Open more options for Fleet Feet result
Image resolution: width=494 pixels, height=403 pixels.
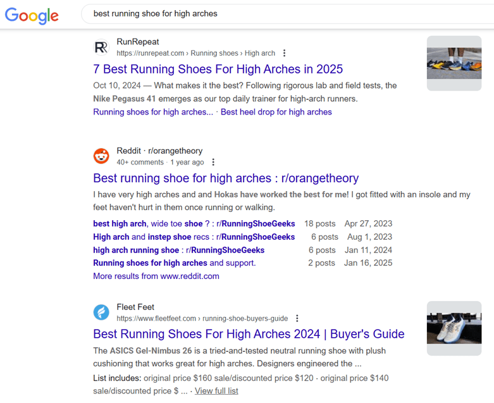pos(297,318)
